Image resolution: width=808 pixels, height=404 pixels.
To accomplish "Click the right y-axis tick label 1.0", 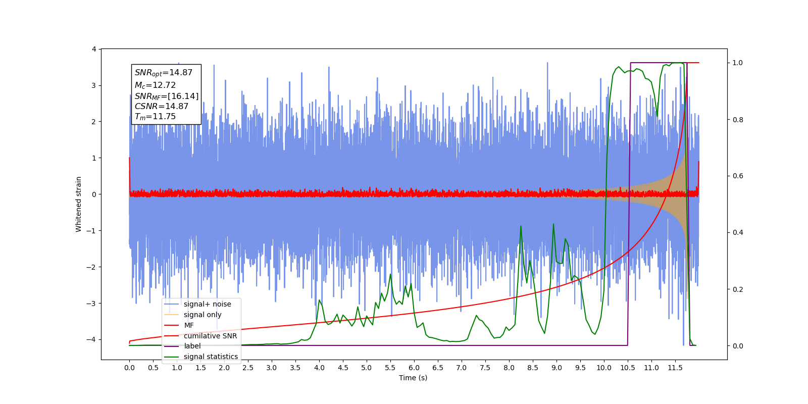I will [x=738, y=63].
